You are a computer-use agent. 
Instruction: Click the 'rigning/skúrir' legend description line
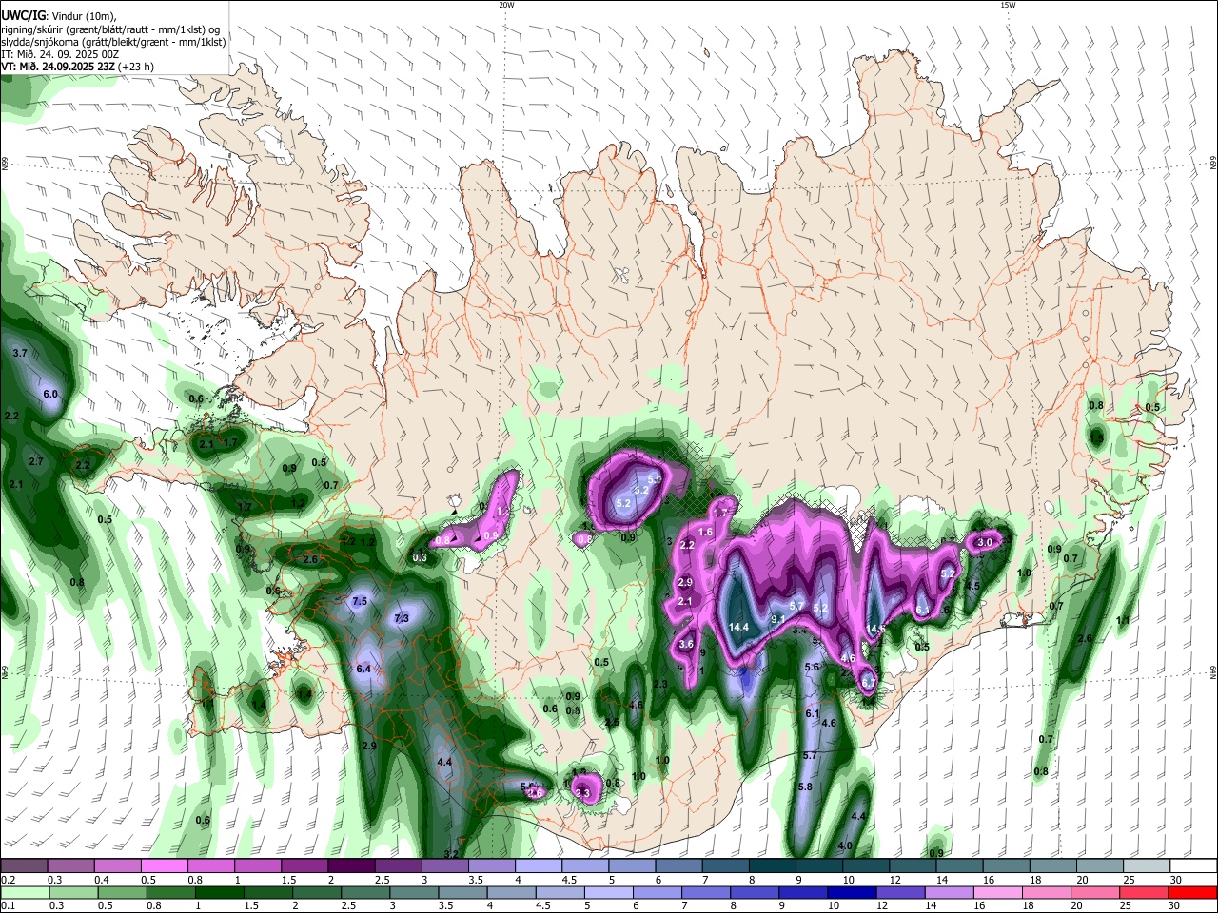(110, 29)
